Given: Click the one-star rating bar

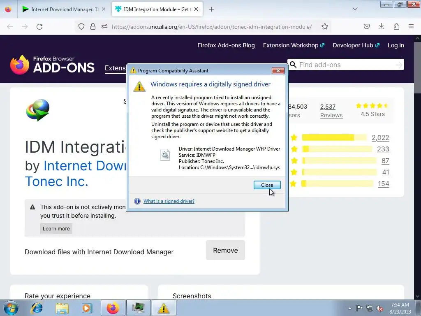Looking at the screenshot, I should pos(338,184).
